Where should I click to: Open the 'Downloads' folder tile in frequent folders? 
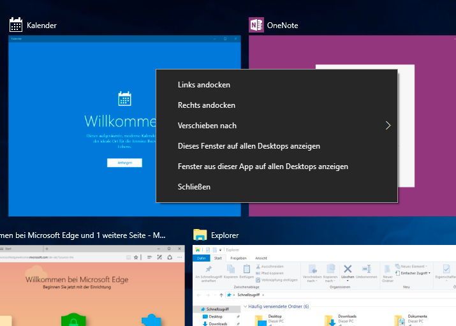click(341, 320)
